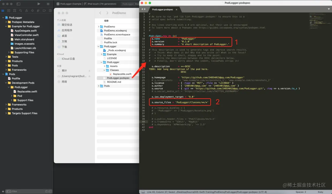This screenshot has height=194, width=332.
Task: Expand Tests group in Xcode navigator
Action: 6,57
